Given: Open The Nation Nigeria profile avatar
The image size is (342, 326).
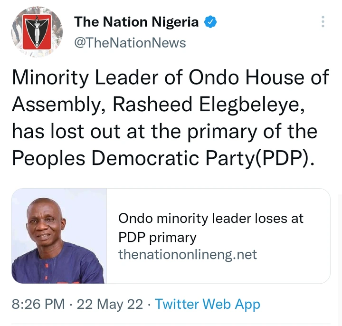Looking at the screenshot, I should click(37, 32).
